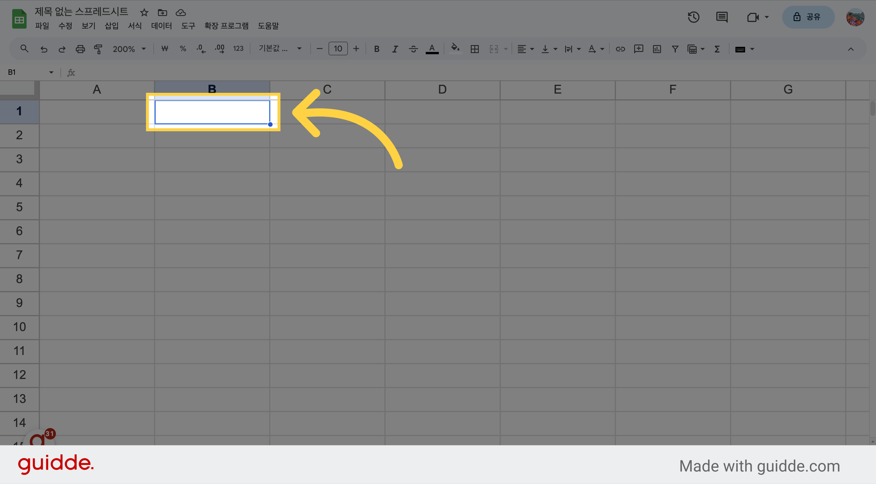Click the insert chart icon

tap(657, 49)
